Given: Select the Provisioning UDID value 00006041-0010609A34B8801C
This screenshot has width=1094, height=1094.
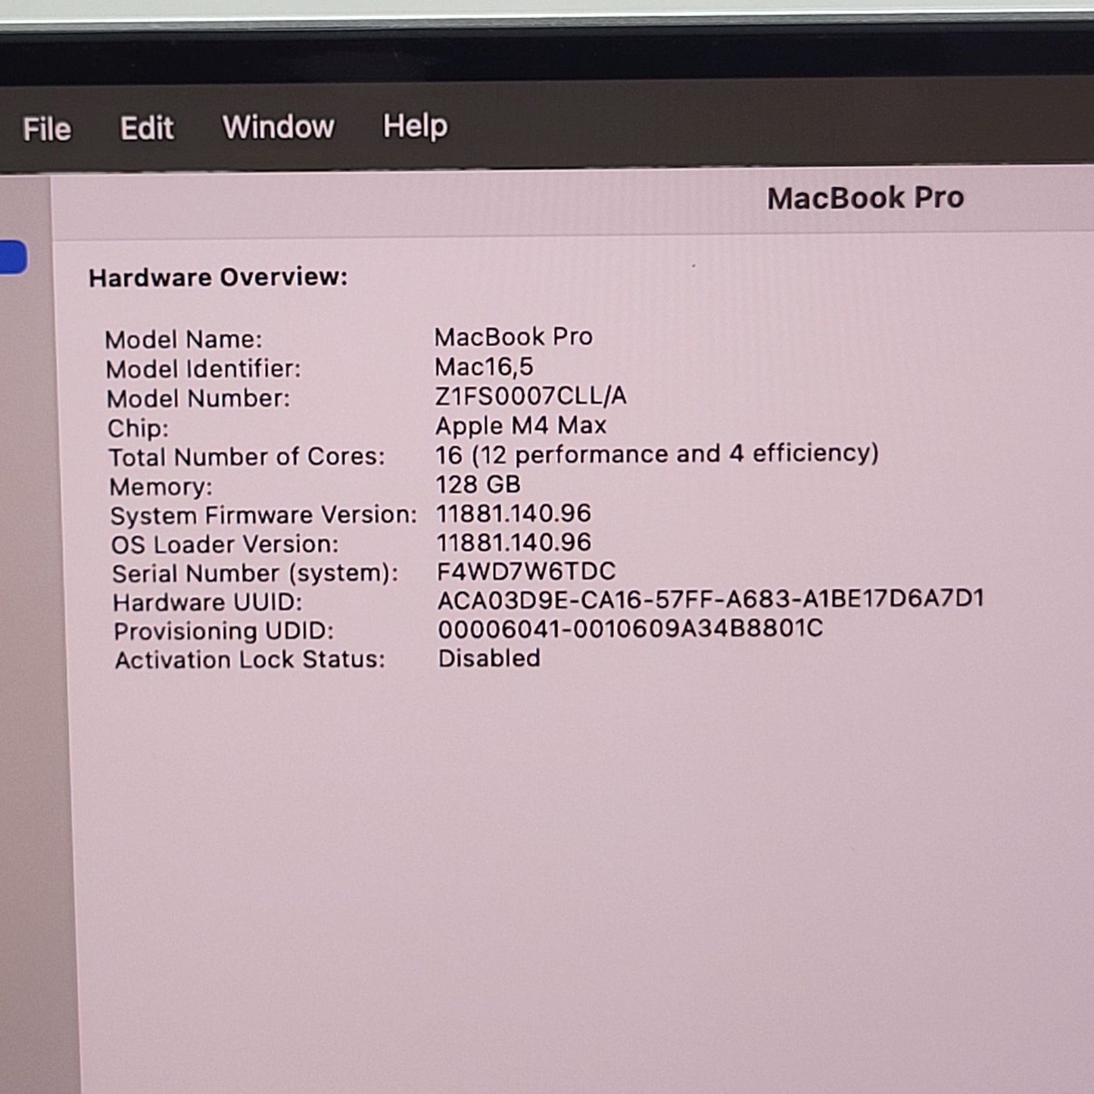Looking at the screenshot, I should coord(630,628).
